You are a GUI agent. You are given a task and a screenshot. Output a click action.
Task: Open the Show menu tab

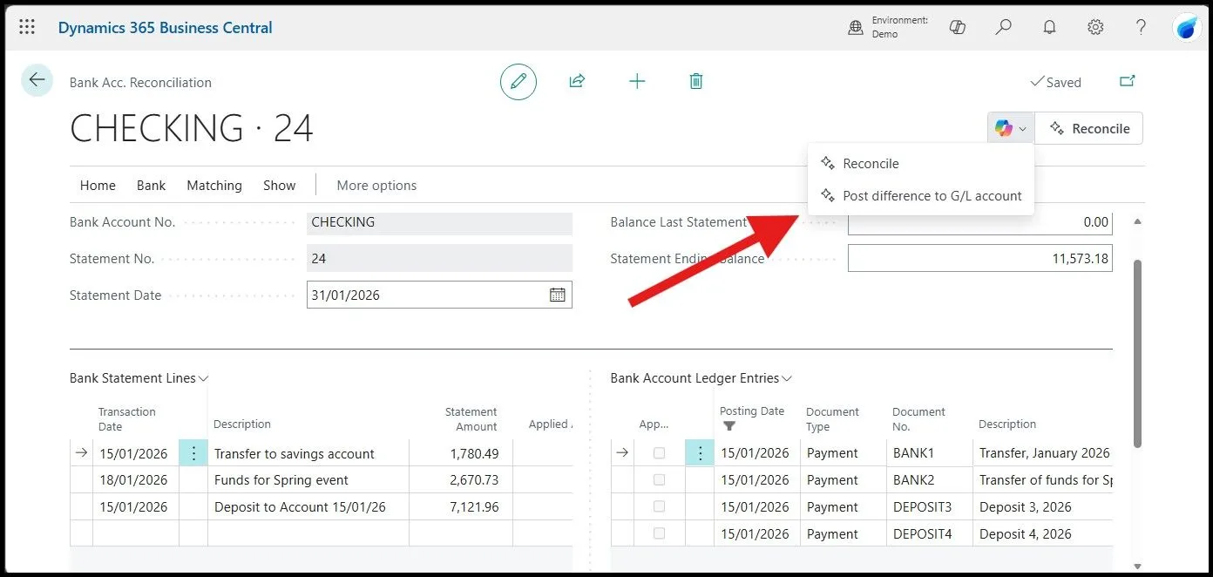pos(280,185)
